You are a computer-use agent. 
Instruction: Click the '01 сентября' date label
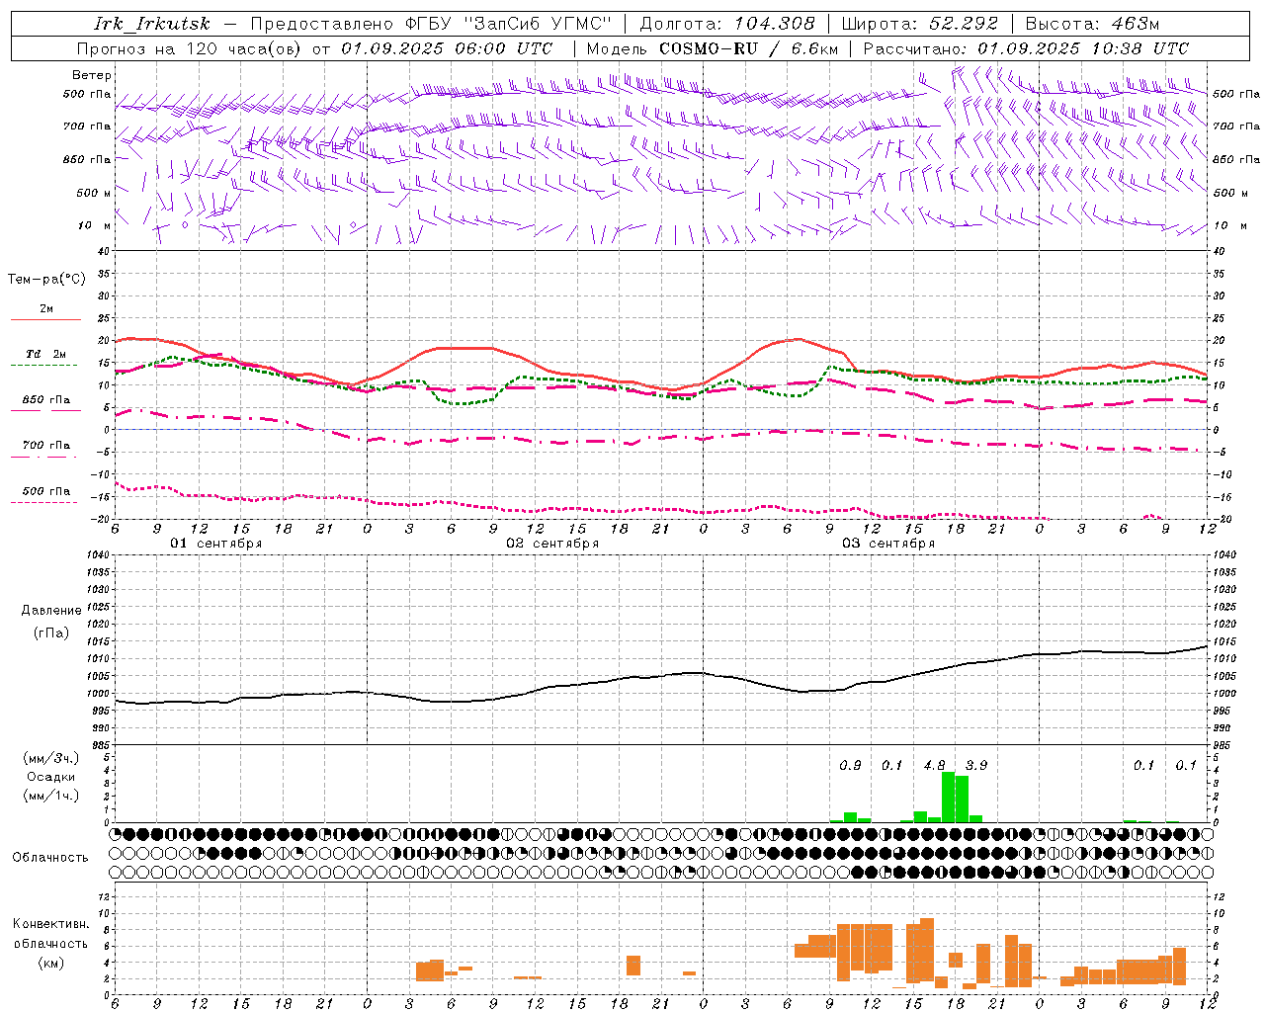[x=216, y=544]
